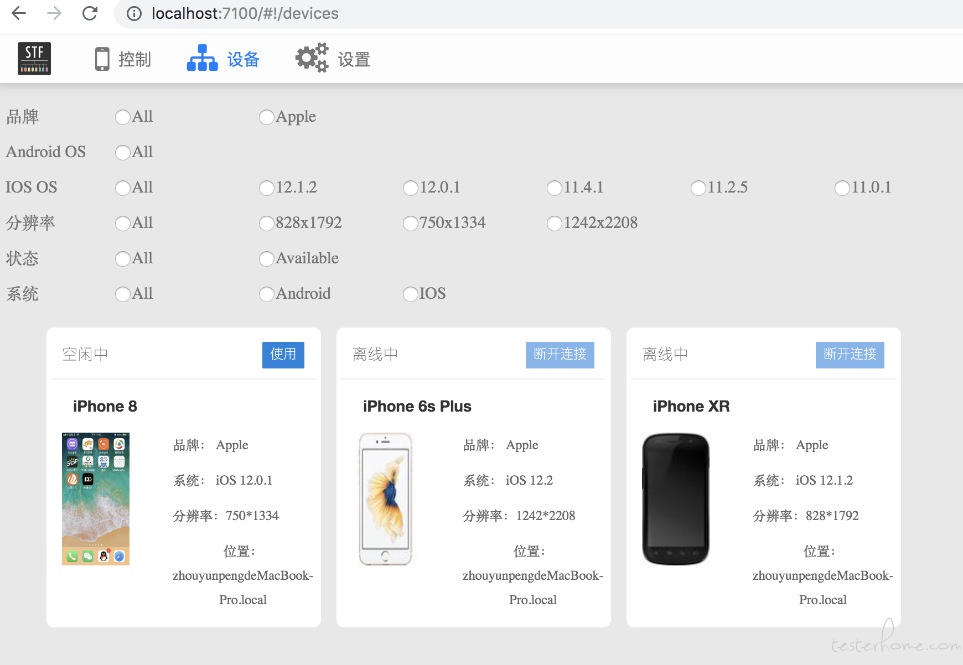Screen dimensions: 963x665
Task: Filter by Available status radio
Action: [x=267, y=259]
